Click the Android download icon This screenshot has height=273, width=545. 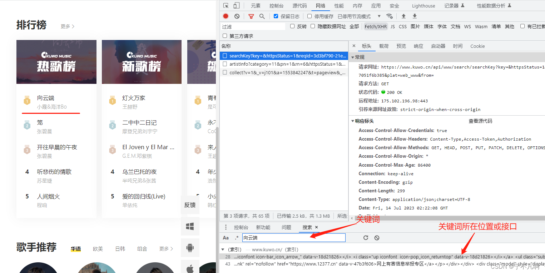click(x=190, y=247)
